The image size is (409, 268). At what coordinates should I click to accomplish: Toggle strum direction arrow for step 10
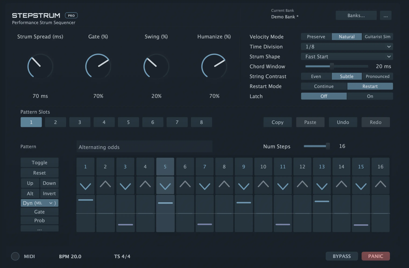263,185
